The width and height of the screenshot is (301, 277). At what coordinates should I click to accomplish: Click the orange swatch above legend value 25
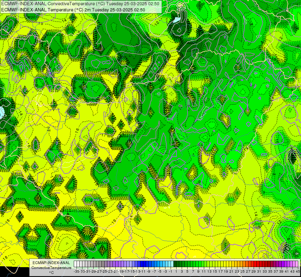(x=241, y=264)
